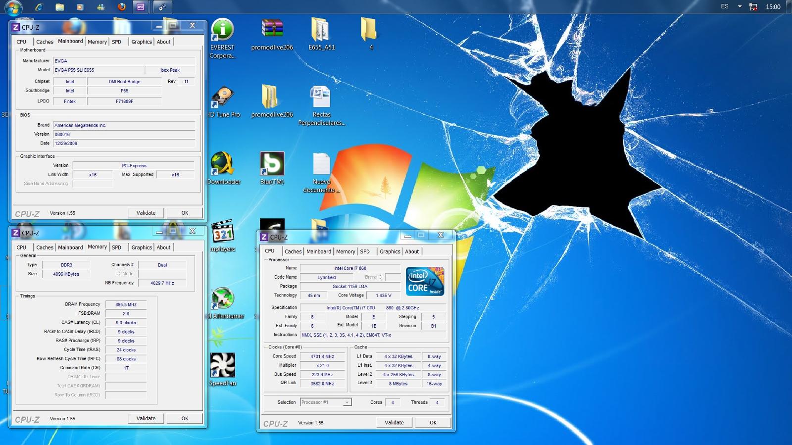This screenshot has height=445, width=792.
Task: Click the BIOS date 12/29/2009
Action: pyautogui.click(x=124, y=143)
